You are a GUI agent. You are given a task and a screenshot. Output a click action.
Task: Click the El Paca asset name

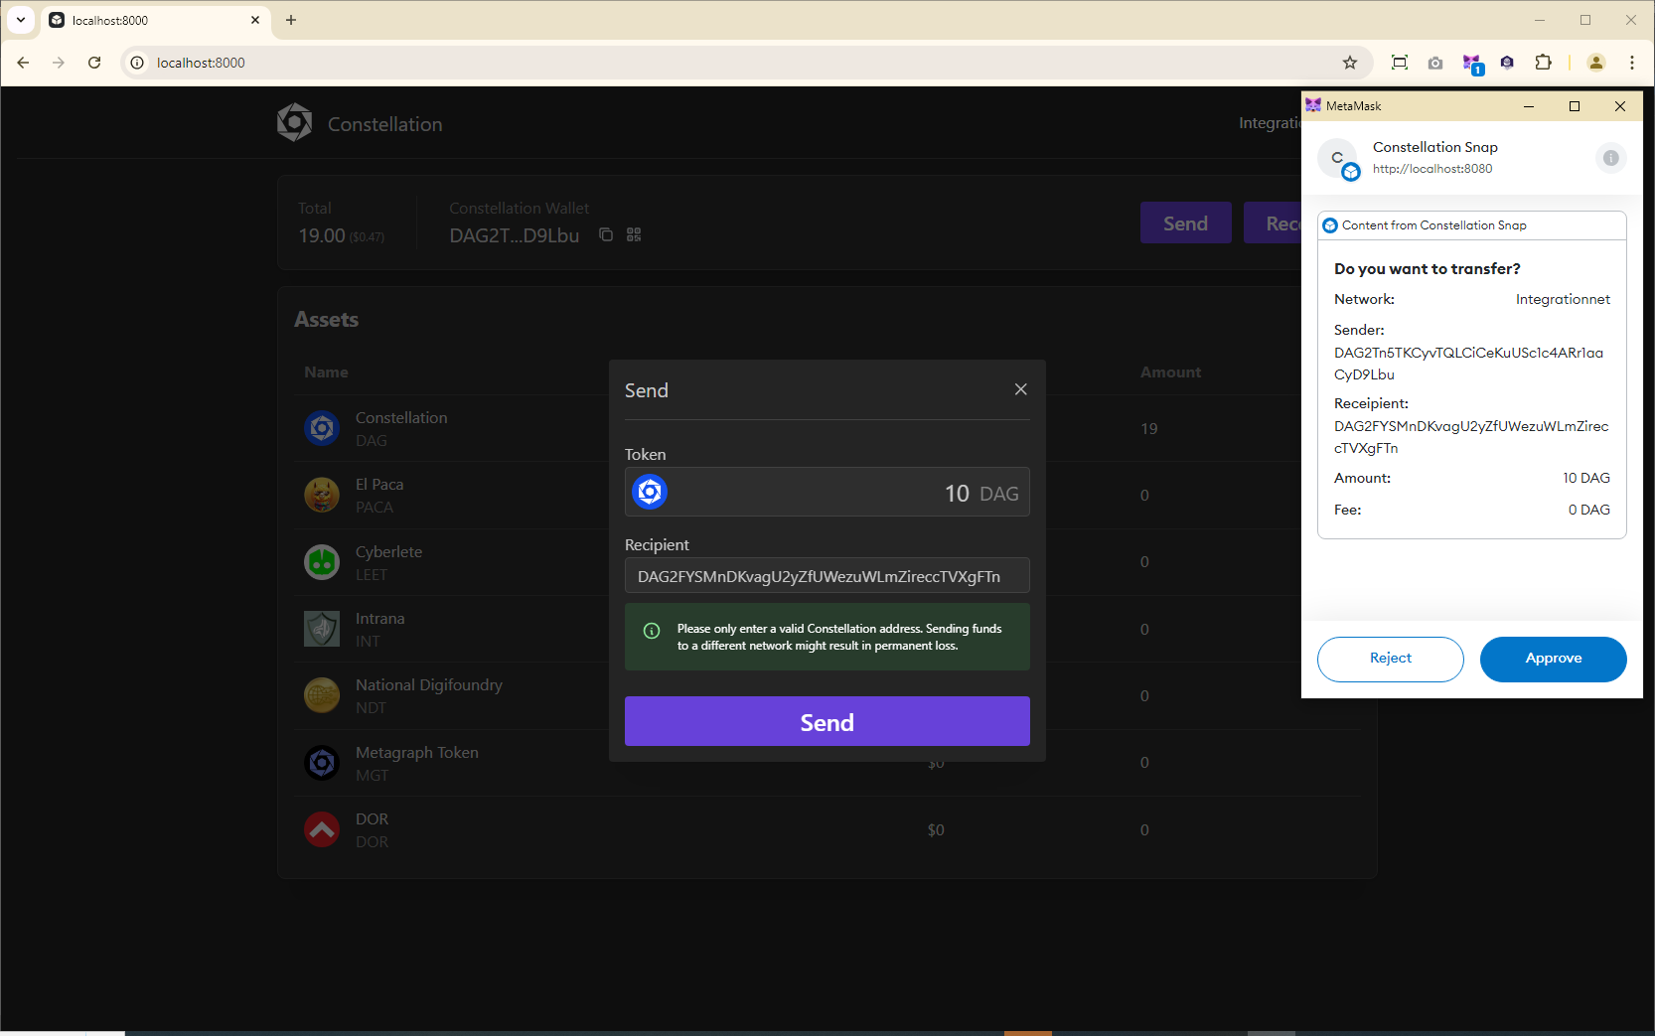pyautogui.click(x=379, y=485)
